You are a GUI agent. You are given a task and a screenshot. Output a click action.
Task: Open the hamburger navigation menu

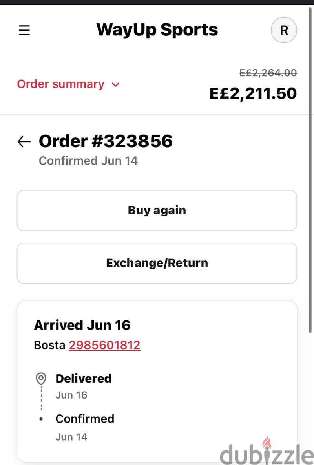click(x=24, y=30)
